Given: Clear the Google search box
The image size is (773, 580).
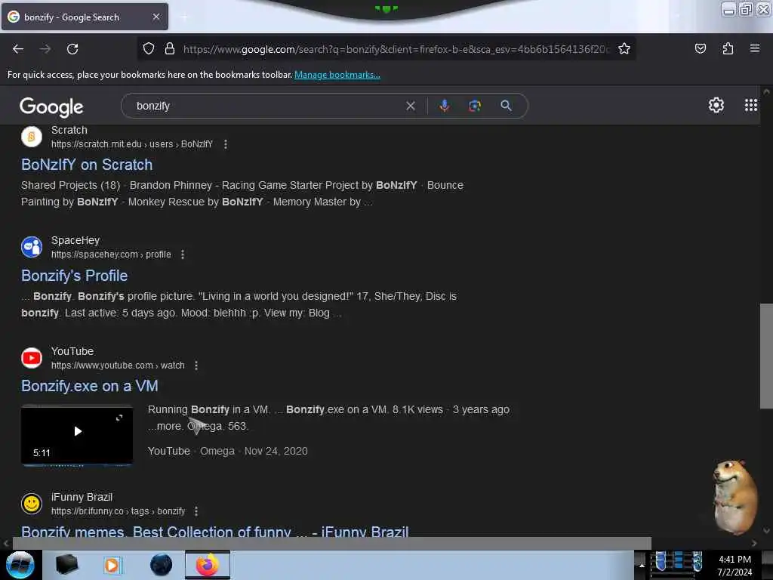Looking at the screenshot, I should click(410, 106).
